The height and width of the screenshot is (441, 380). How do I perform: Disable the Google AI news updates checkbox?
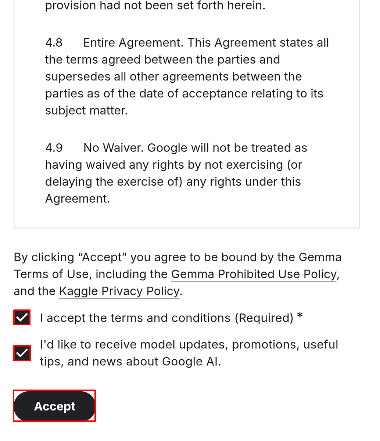22,353
